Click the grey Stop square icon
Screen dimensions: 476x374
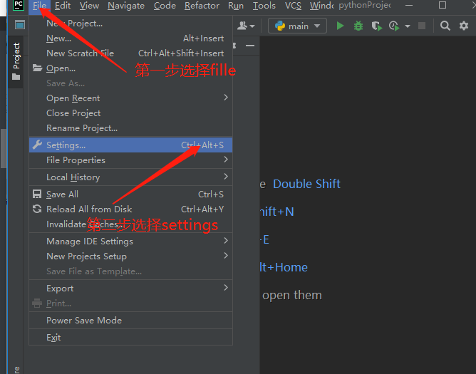click(x=422, y=26)
